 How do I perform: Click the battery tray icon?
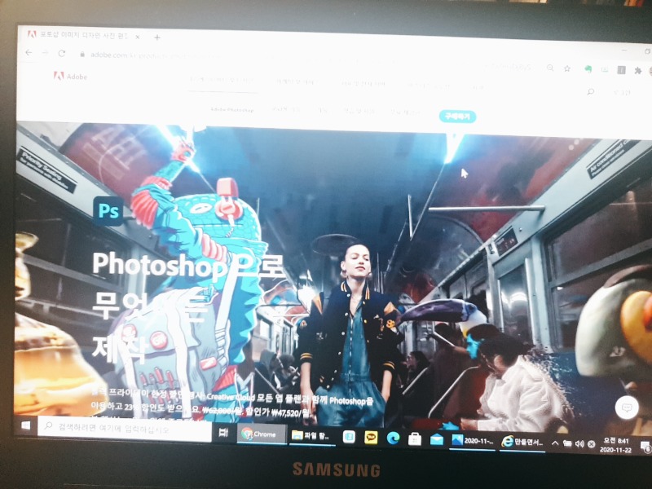pos(567,443)
